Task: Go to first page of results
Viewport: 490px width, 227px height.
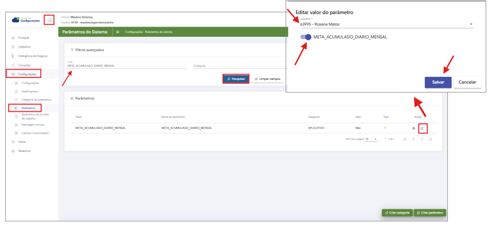Action: [405, 139]
